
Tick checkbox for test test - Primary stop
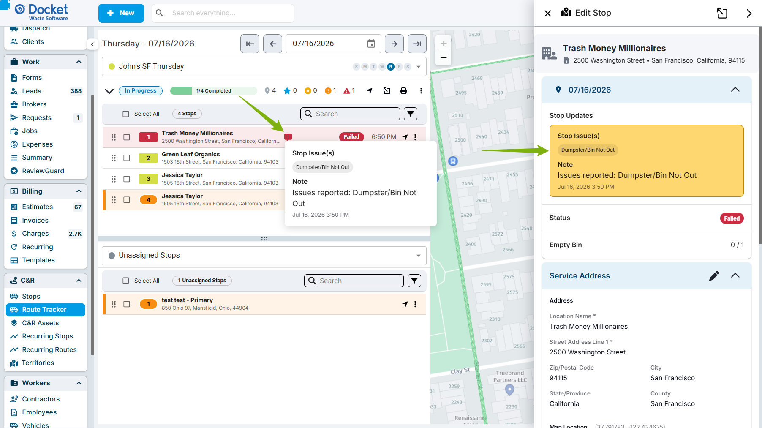tap(127, 304)
